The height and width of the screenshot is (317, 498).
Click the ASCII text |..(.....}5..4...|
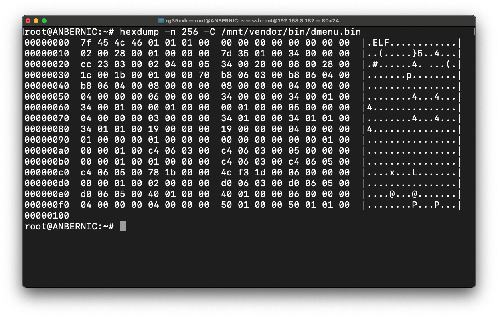pos(412,53)
